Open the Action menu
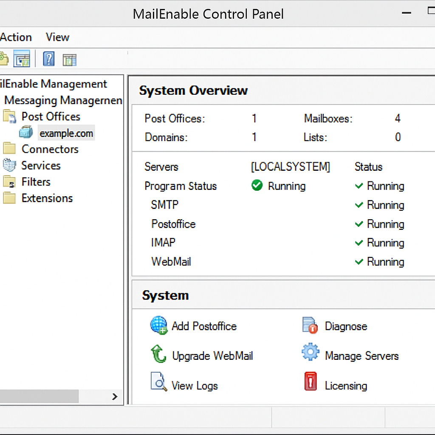 pos(16,37)
